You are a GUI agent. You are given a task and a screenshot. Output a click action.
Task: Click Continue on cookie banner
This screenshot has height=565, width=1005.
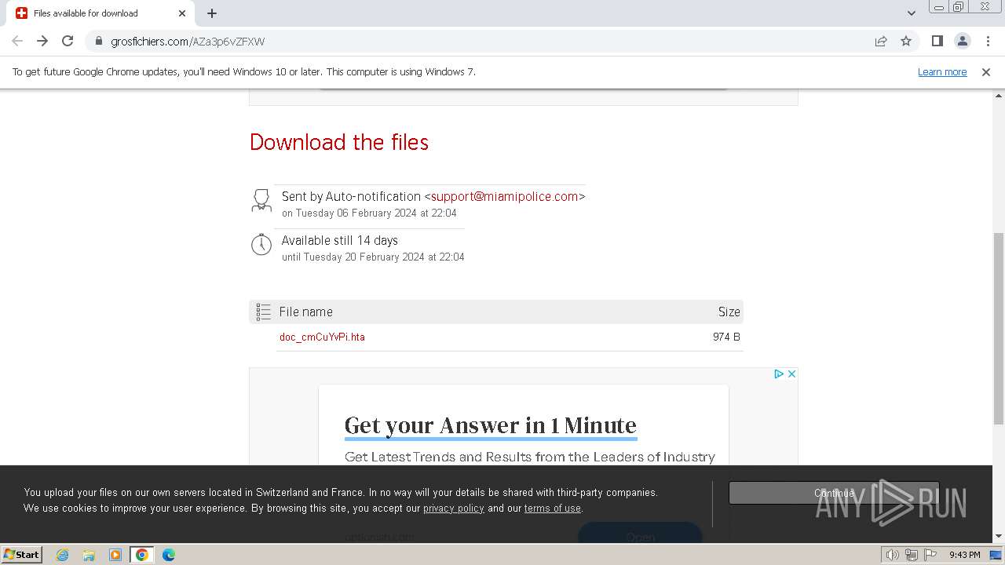click(x=834, y=493)
